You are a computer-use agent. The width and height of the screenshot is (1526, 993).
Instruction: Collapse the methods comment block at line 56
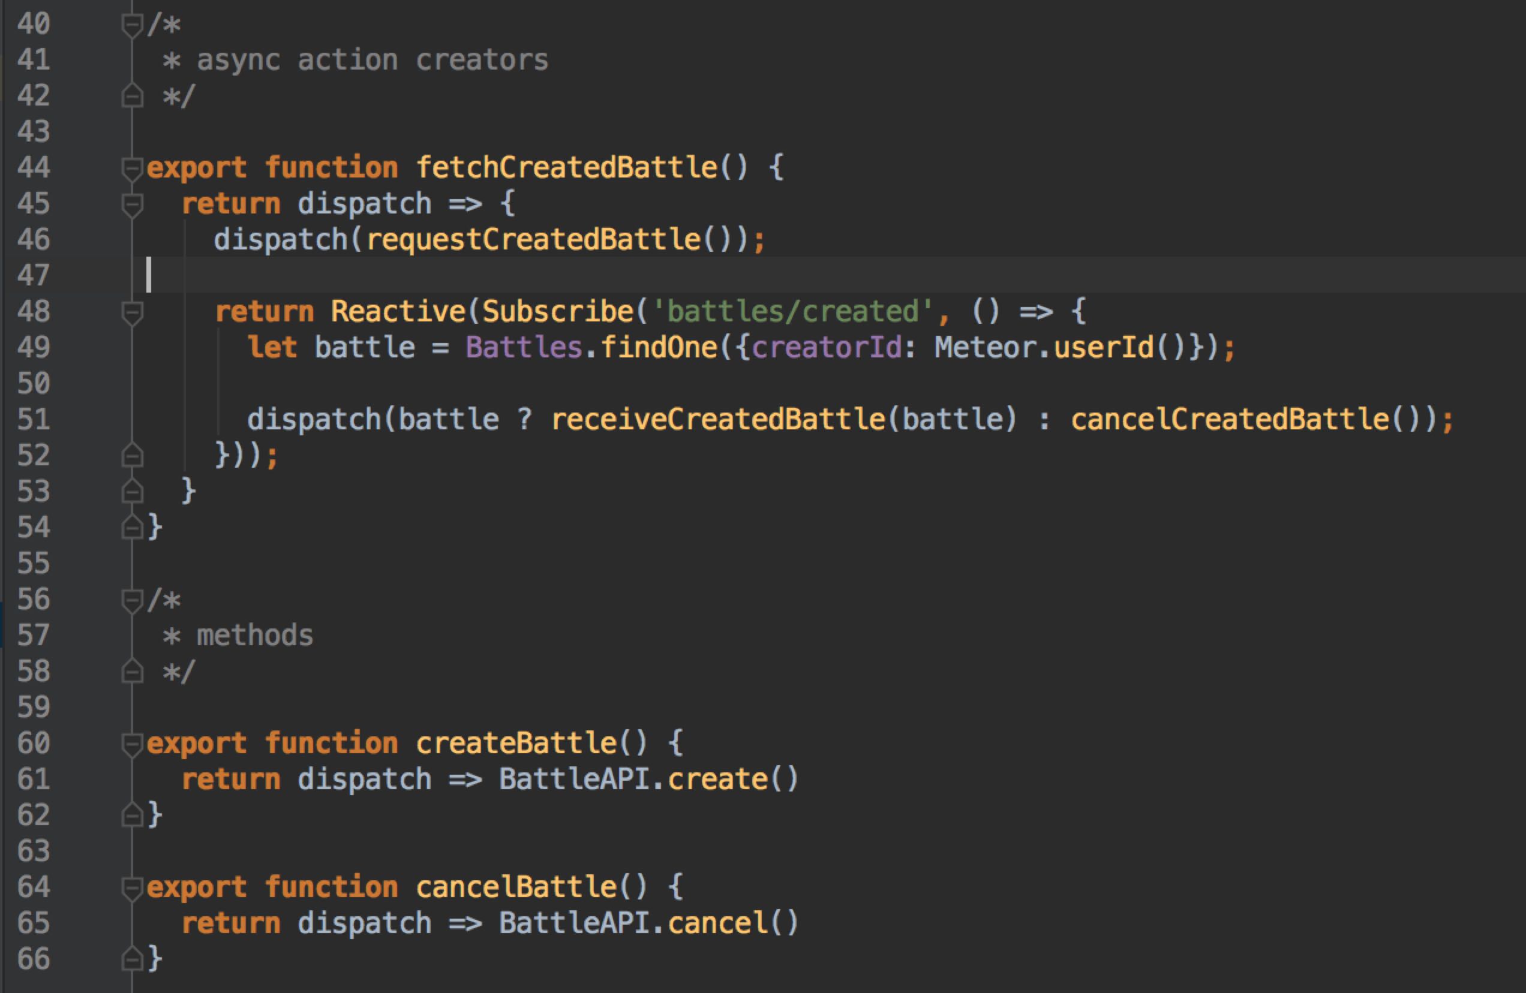pyautogui.click(x=132, y=601)
